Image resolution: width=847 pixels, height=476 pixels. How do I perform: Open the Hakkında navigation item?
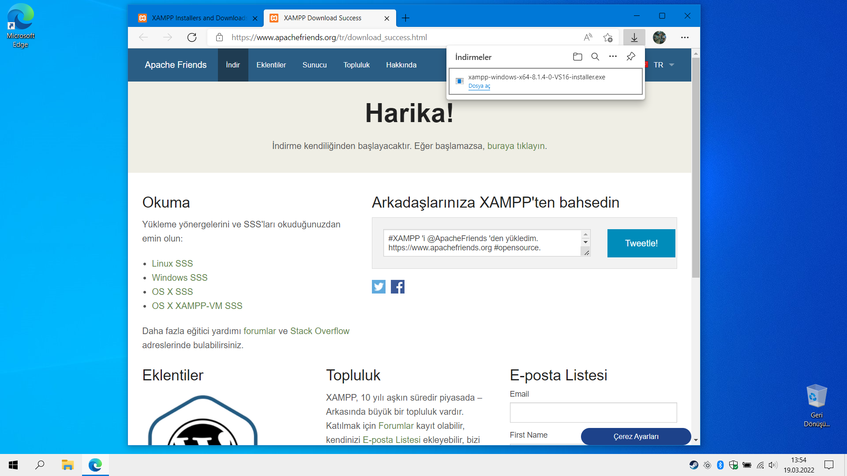(401, 65)
